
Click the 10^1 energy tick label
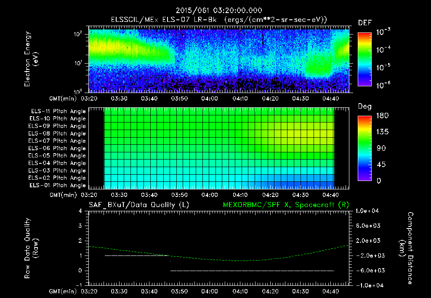click(78, 63)
